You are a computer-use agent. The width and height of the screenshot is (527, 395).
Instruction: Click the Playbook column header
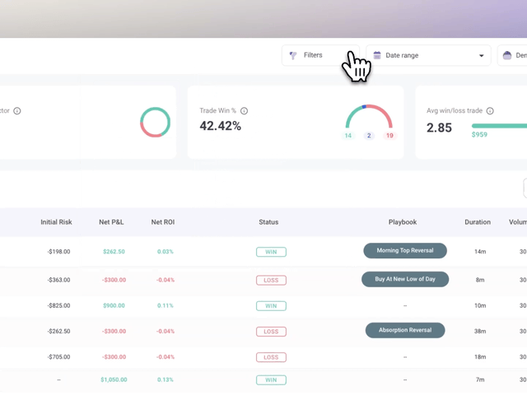pos(403,222)
